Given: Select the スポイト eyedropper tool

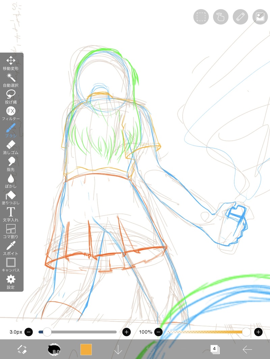Looking at the screenshot, I should point(11,248).
